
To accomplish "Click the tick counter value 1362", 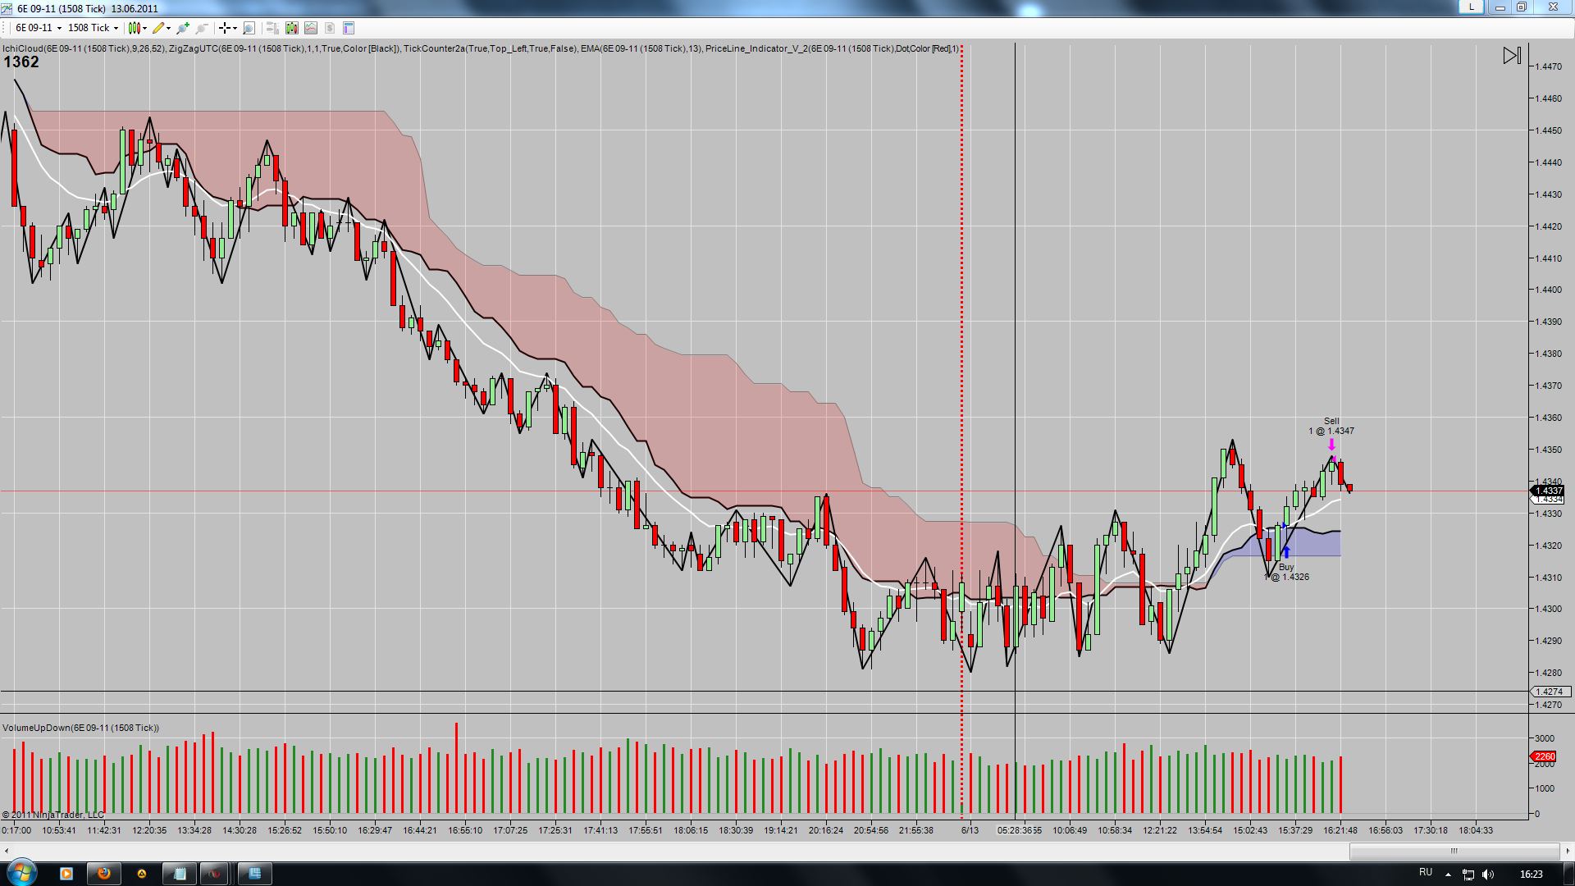I will 21,62.
